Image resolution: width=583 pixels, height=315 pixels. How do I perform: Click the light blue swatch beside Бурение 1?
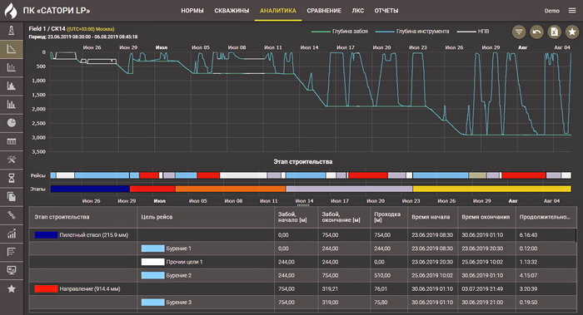[152, 249]
